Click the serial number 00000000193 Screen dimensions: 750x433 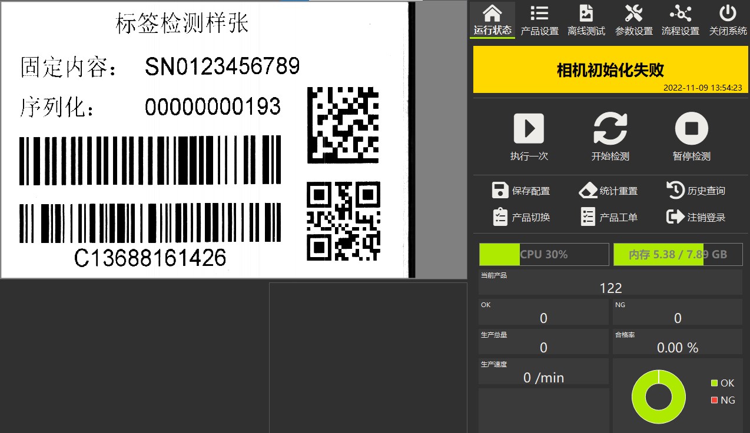click(x=213, y=107)
